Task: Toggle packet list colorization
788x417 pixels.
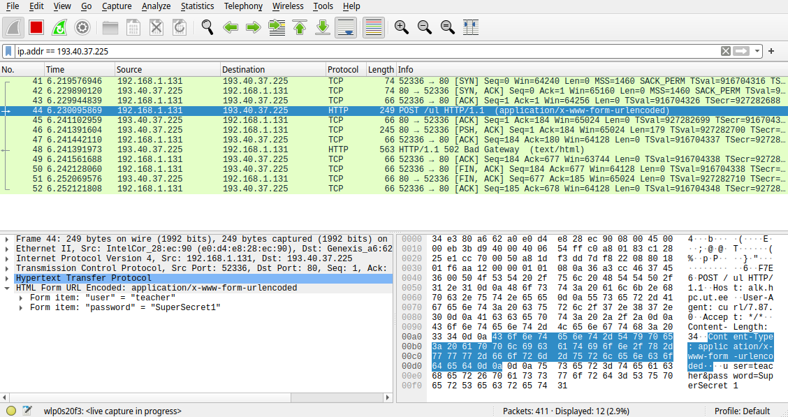Action: coord(373,27)
